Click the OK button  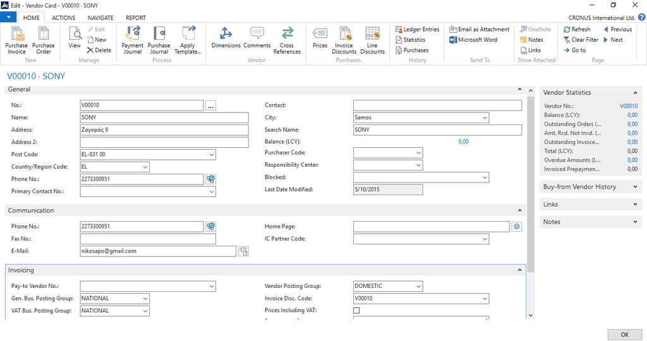pos(625,335)
